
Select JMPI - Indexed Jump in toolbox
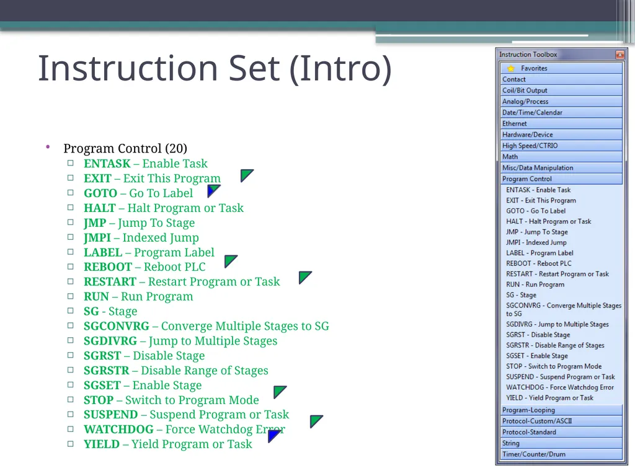pos(536,242)
